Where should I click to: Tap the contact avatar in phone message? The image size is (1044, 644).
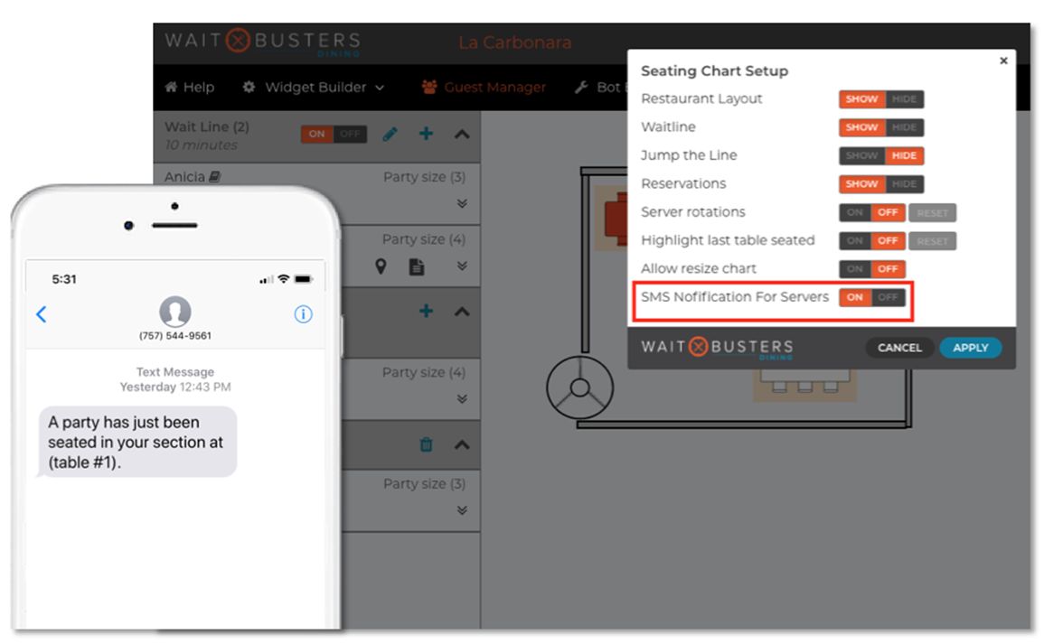[x=175, y=312]
